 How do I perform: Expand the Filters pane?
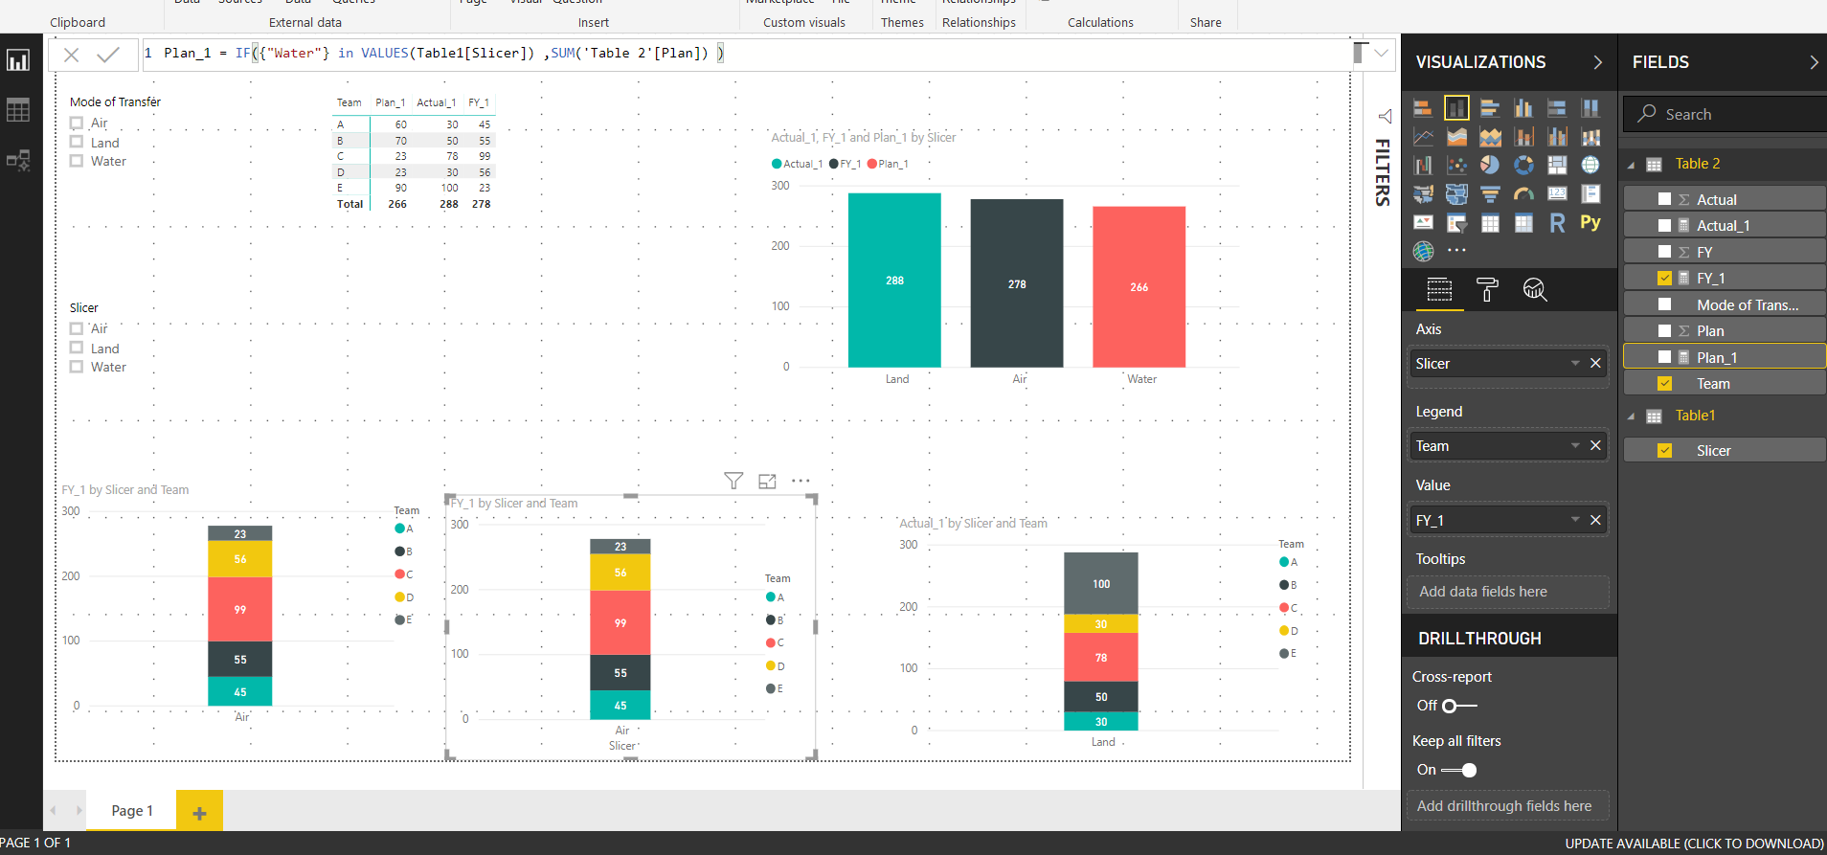1385,116
